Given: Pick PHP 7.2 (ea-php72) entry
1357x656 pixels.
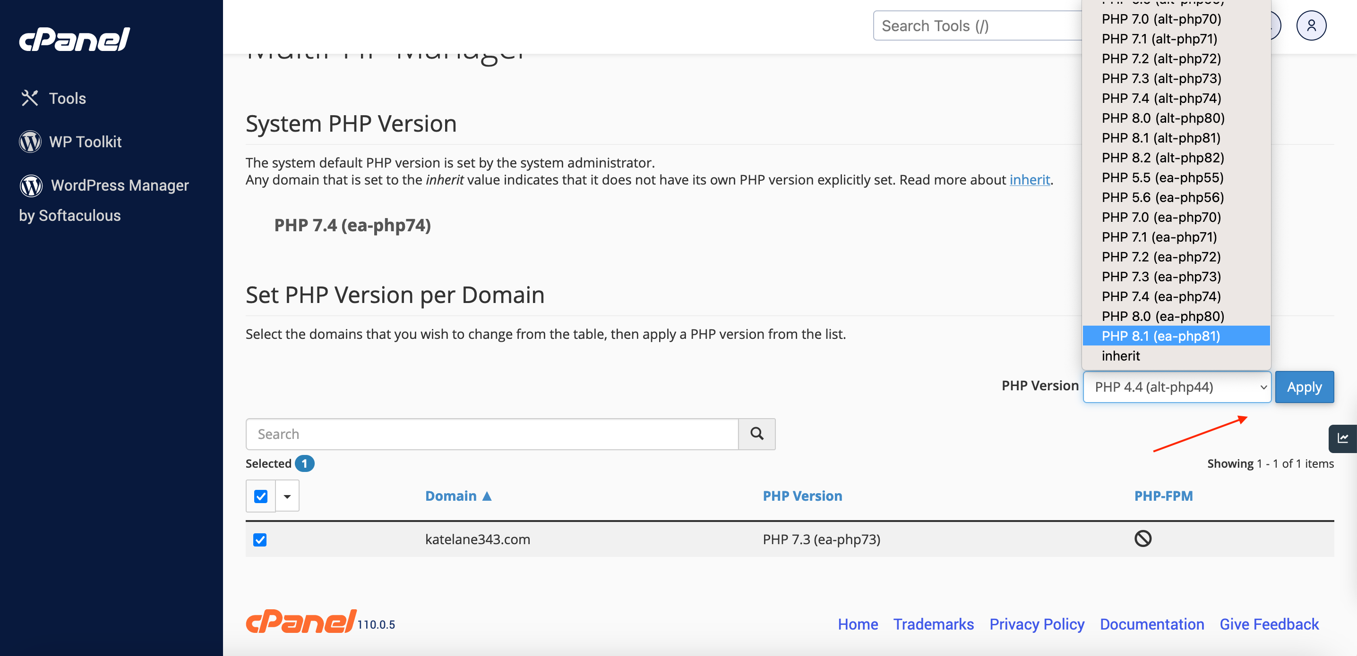Looking at the screenshot, I should coord(1176,257).
